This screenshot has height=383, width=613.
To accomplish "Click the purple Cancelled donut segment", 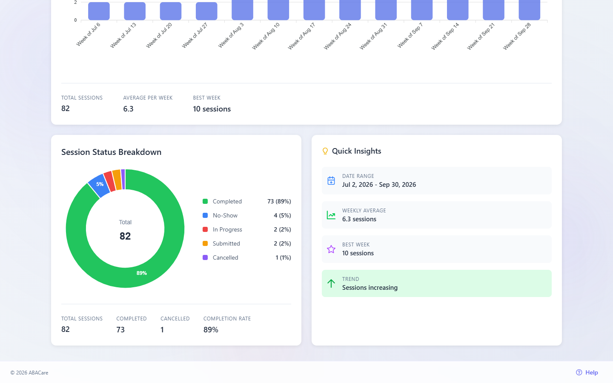I will (123, 179).
